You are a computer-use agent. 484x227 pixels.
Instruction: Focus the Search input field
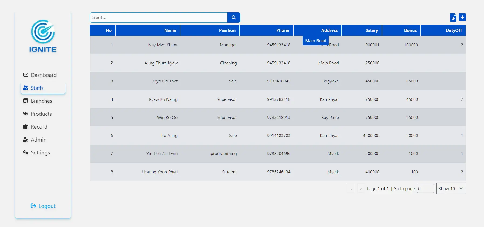[159, 18]
